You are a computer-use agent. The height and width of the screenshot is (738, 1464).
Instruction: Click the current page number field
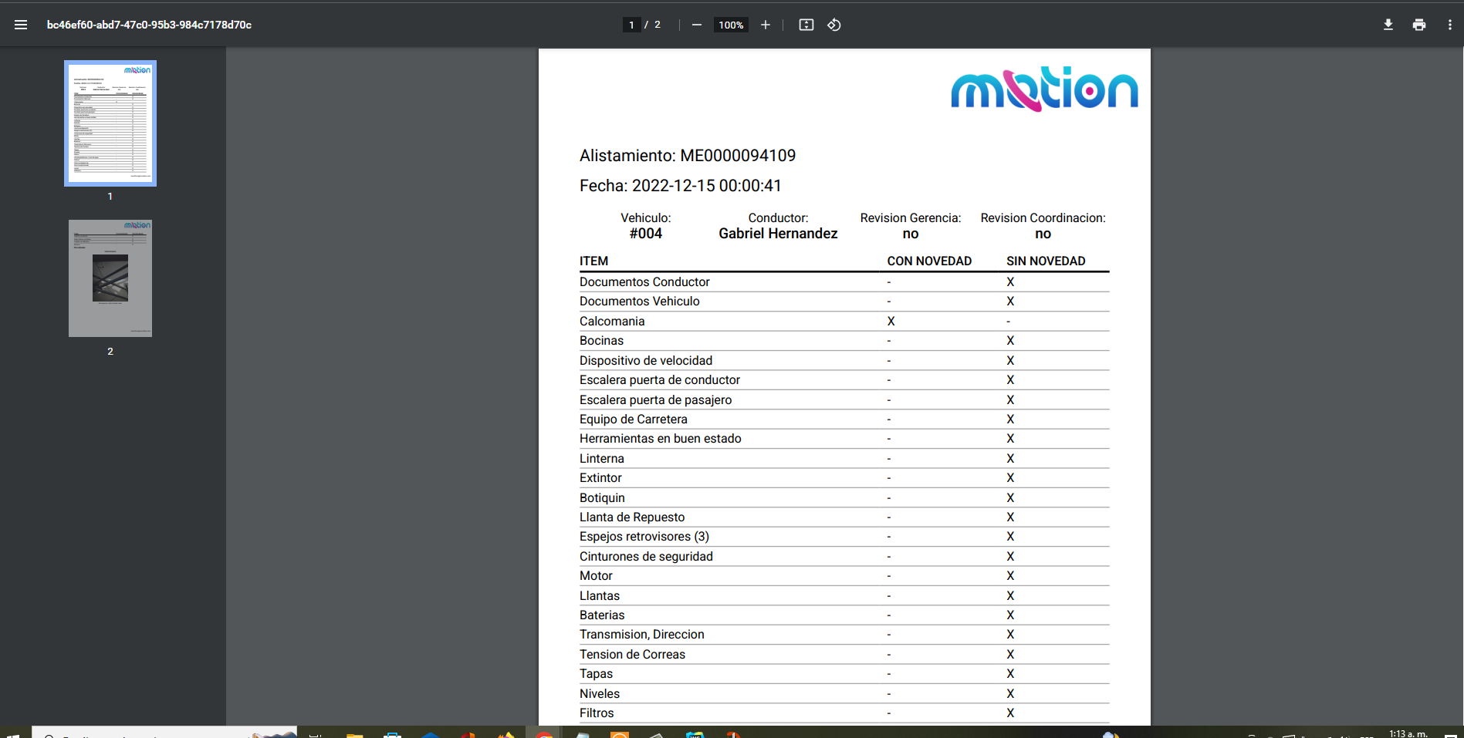pyautogui.click(x=631, y=25)
